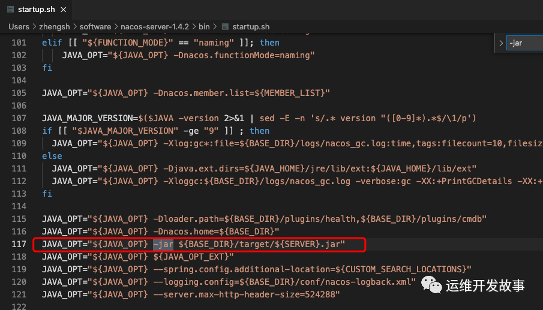Click line number 109 in gutter
Viewport: 543px width, 310px height.
(x=19, y=143)
